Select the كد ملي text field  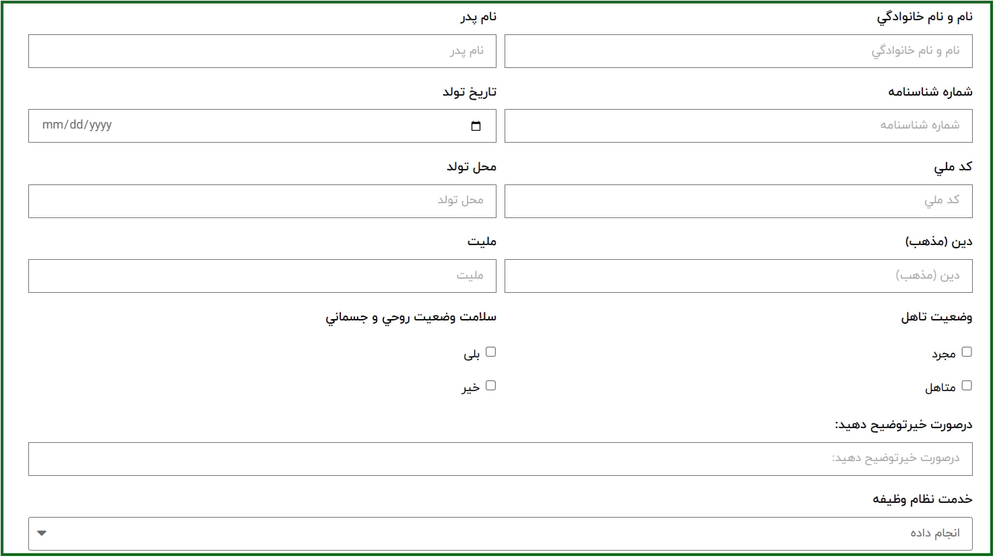click(738, 201)
